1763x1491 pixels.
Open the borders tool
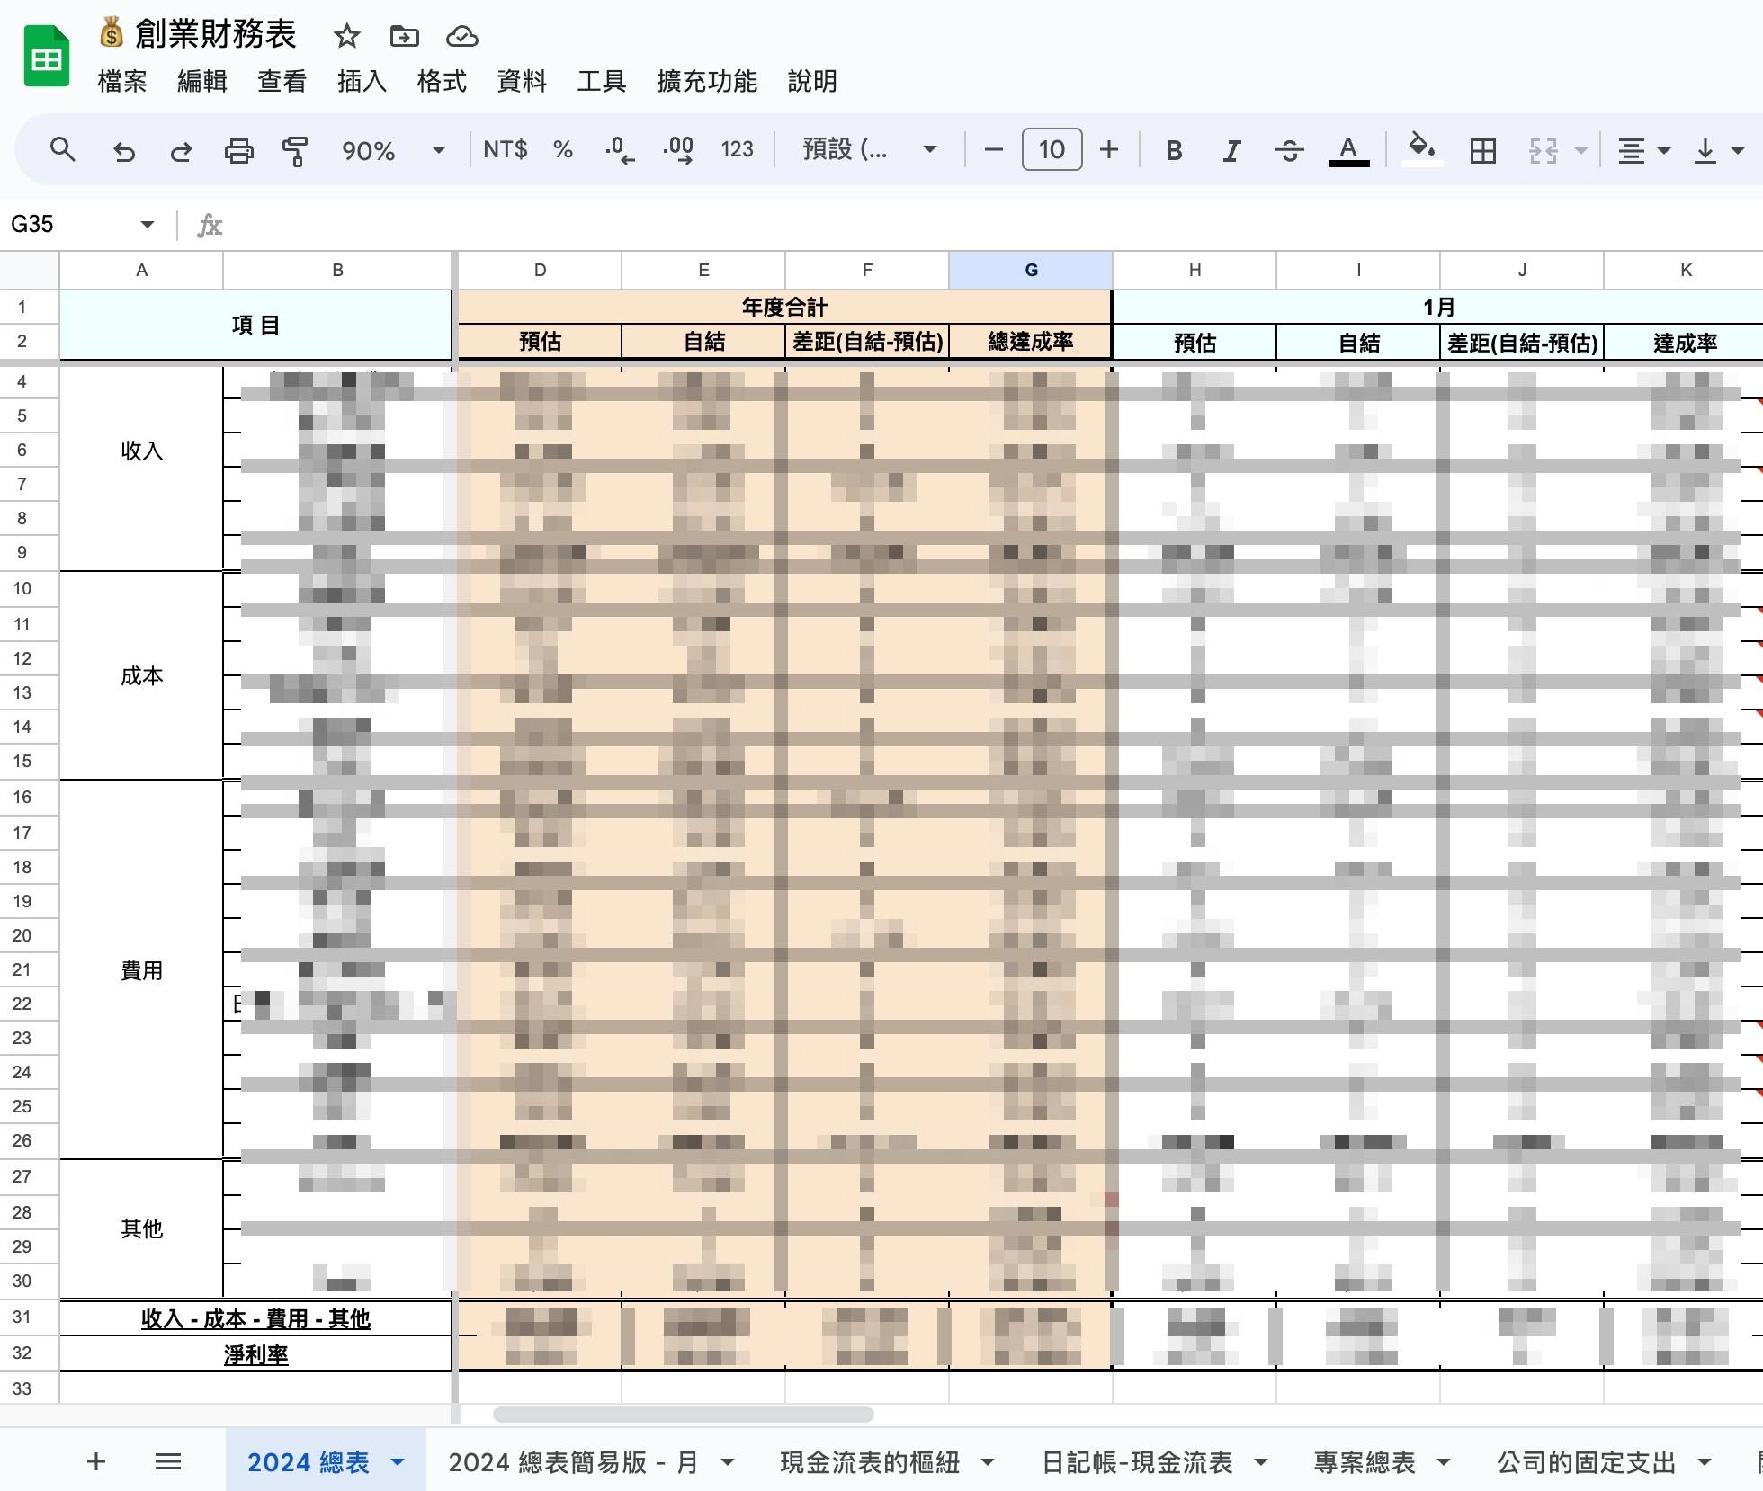click(x=1482, y=150)
